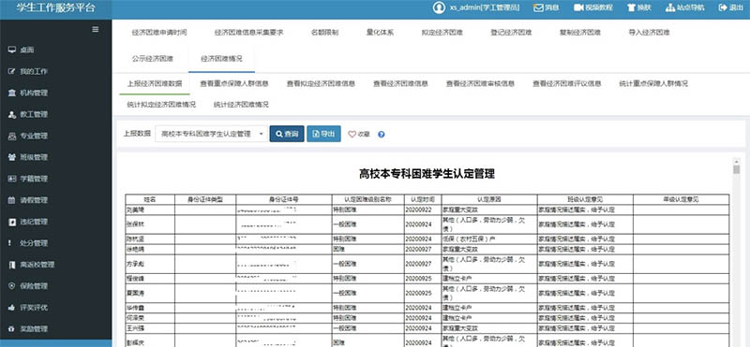The width and height of the screenshot is (750, 347).
Task: Select the 经济困难情况 tab
Action: click(x=221, y=59)
